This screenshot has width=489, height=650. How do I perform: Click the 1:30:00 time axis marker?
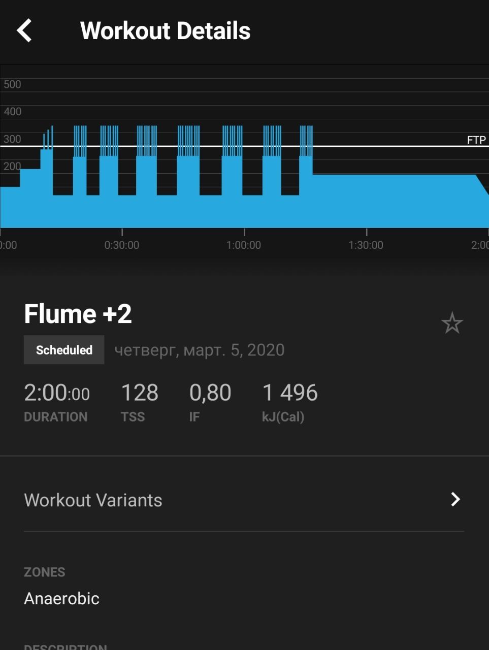point(366,245)
